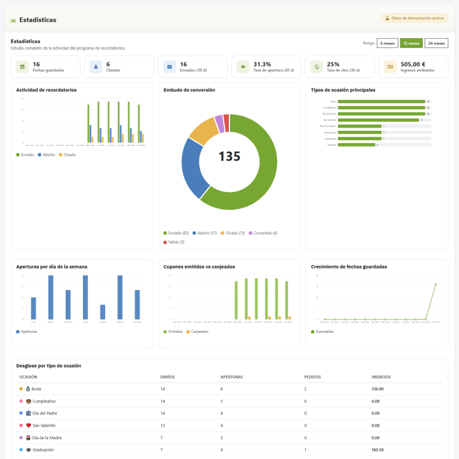Click the 505,00 € Ingresos atribuidos value
The height and width of the screenshot is (459, 459).
pyautogui.click(x=412, y=64)
